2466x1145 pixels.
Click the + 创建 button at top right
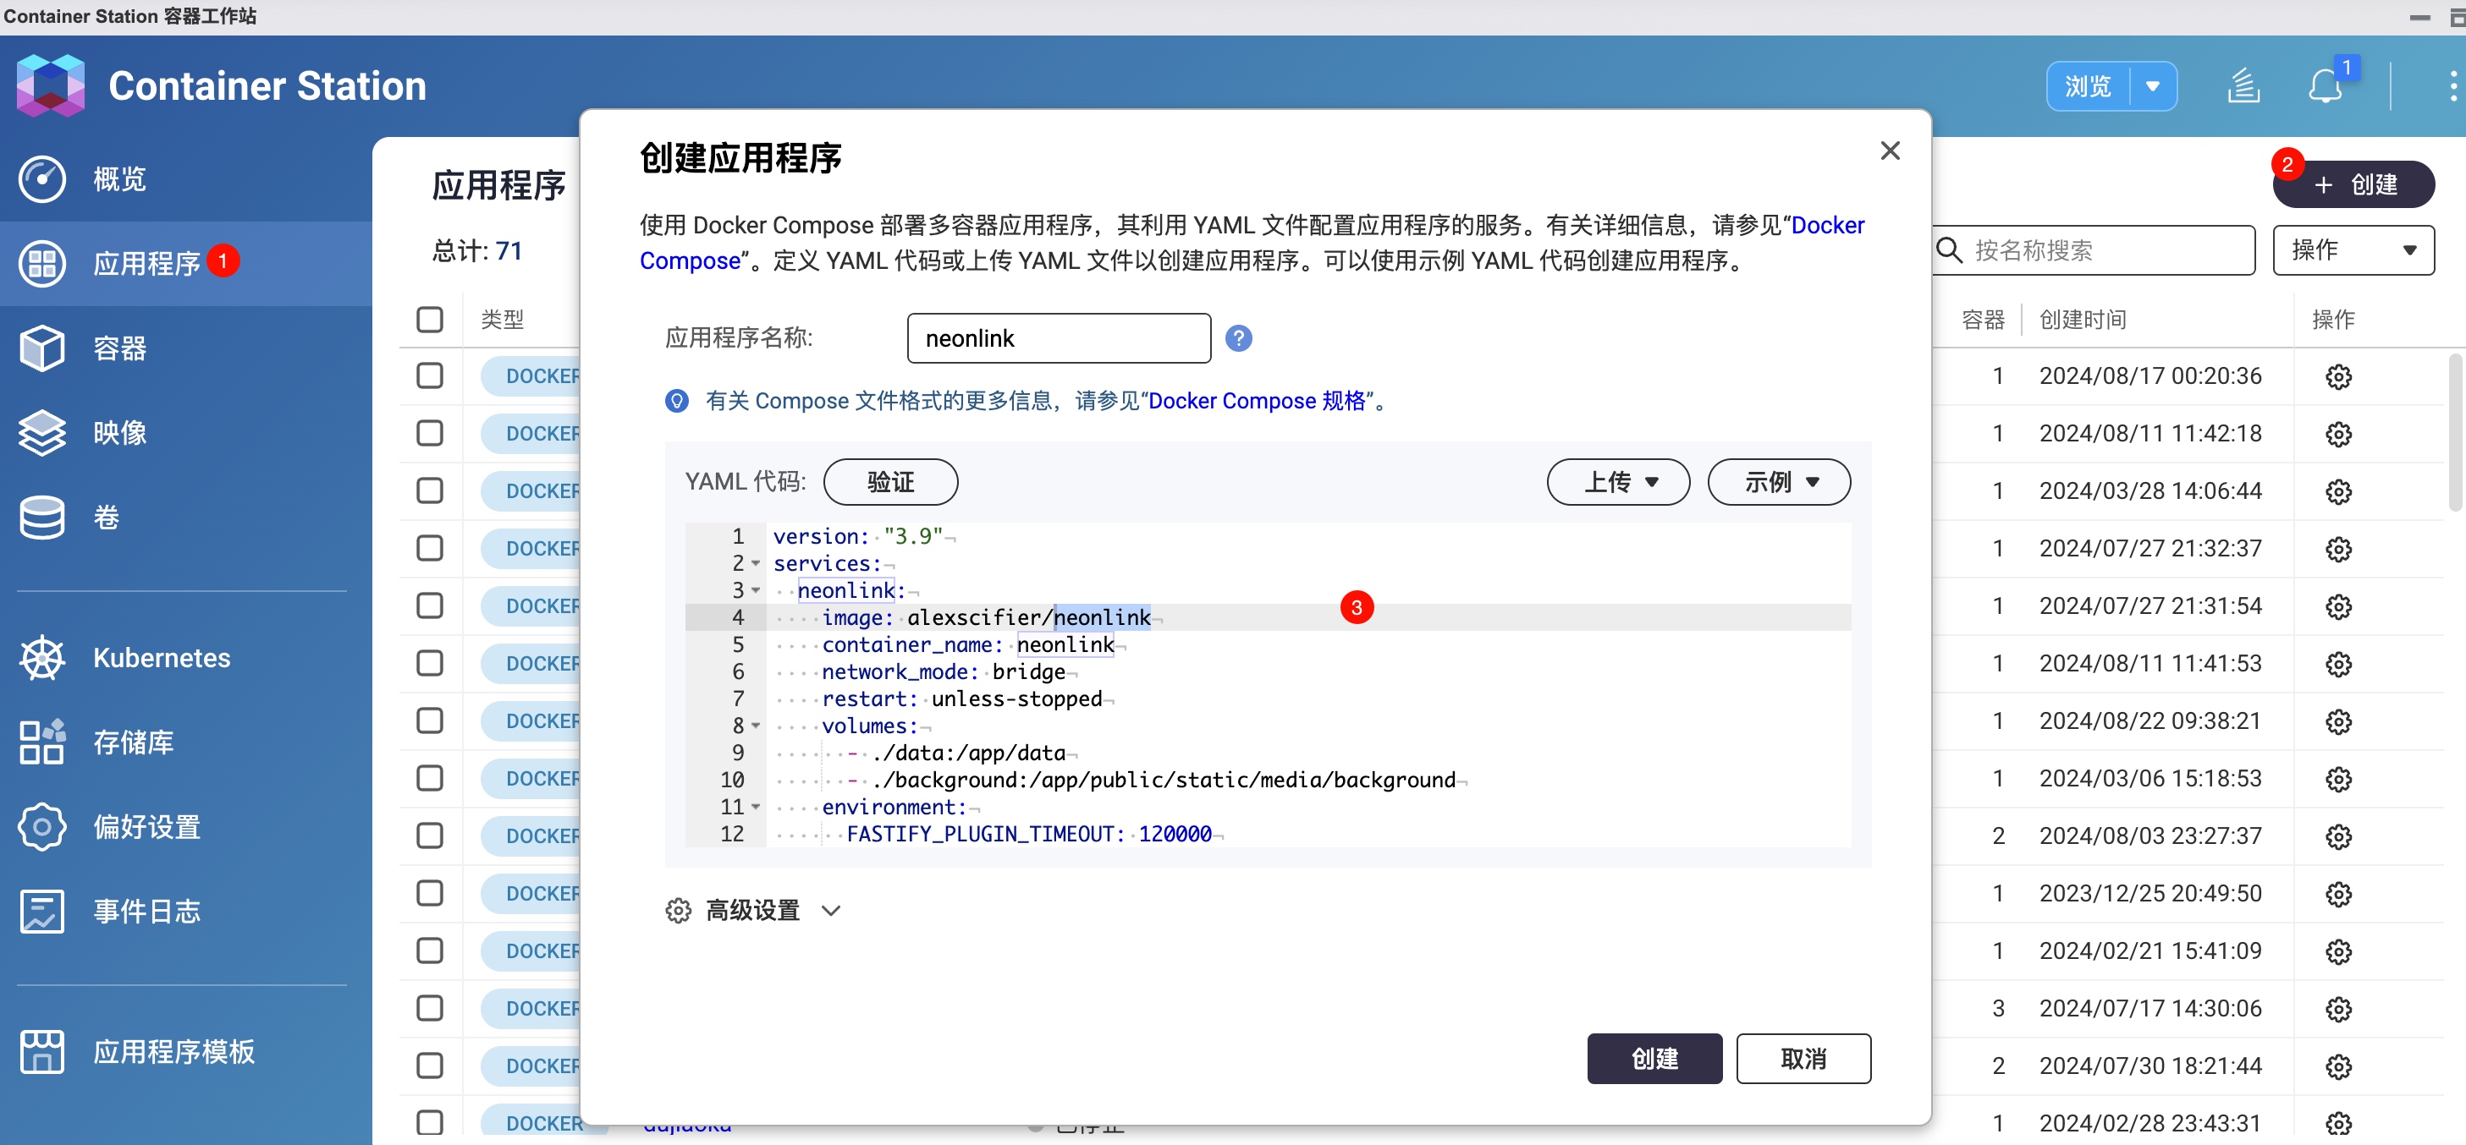(2353, 184)
